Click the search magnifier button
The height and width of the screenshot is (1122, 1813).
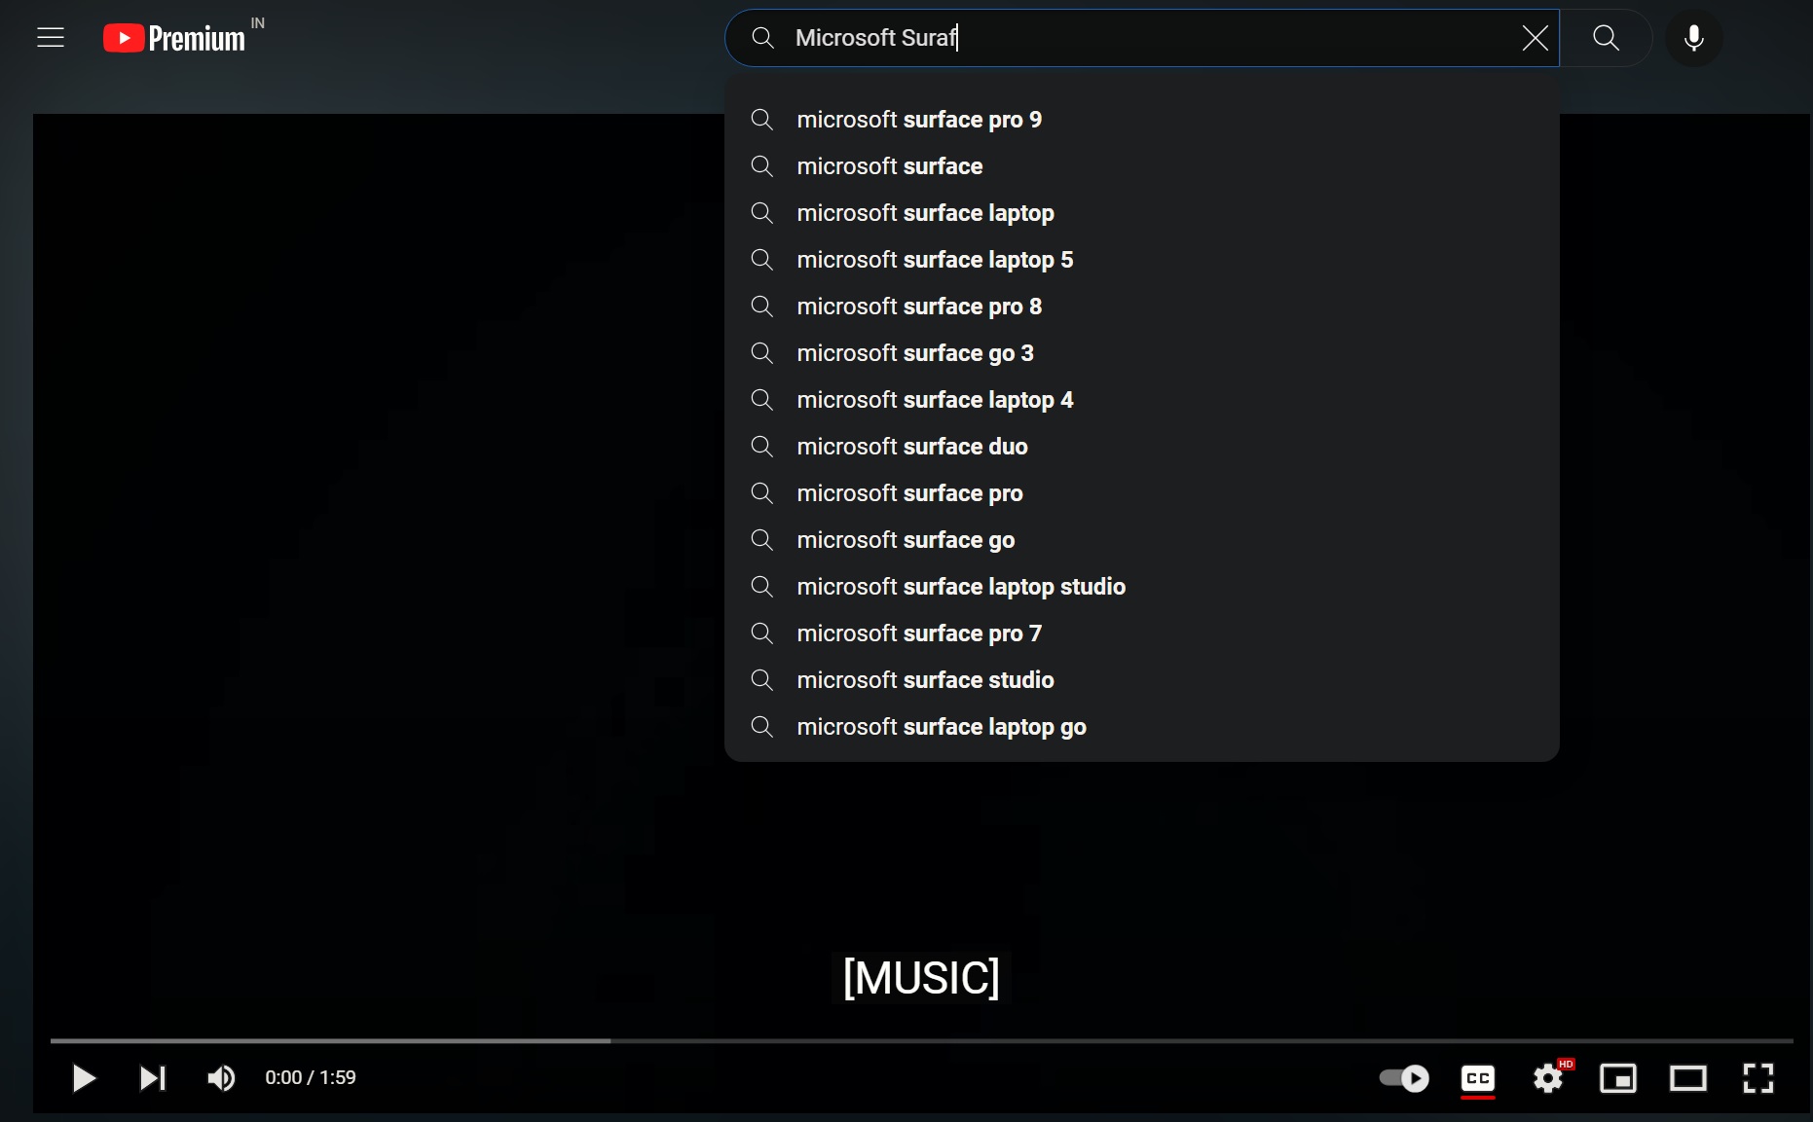pos(1605,38)
